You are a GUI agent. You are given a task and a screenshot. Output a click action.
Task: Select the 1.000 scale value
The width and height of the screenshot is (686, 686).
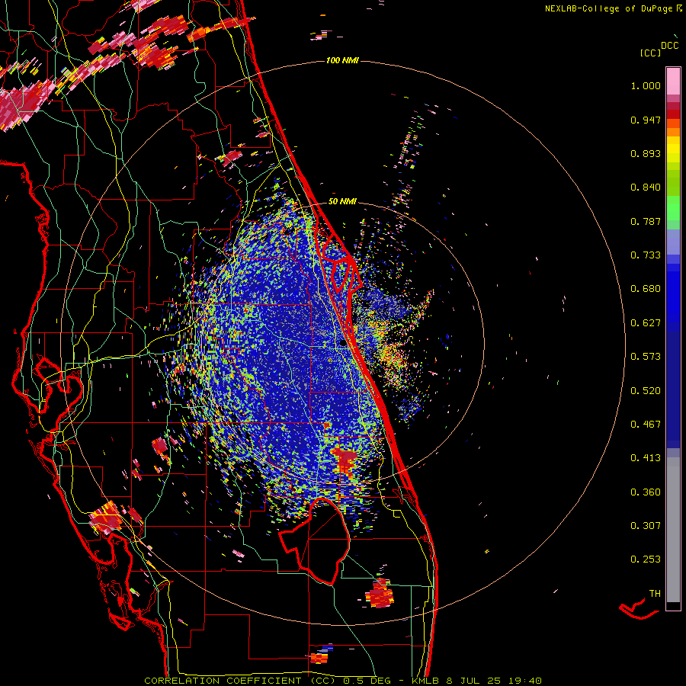(x=646, y=85)
